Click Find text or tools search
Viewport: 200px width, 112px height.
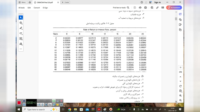click(121, 7)
